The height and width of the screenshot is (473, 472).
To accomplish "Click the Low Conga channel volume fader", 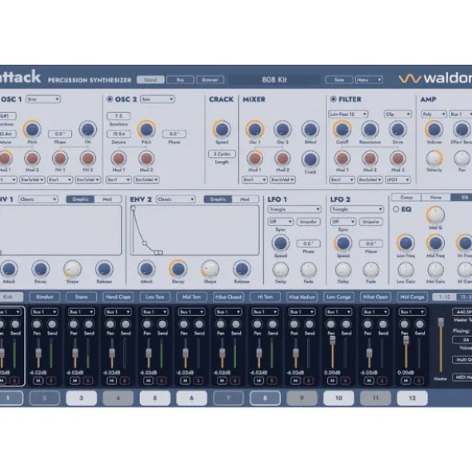I will point(332,341).
